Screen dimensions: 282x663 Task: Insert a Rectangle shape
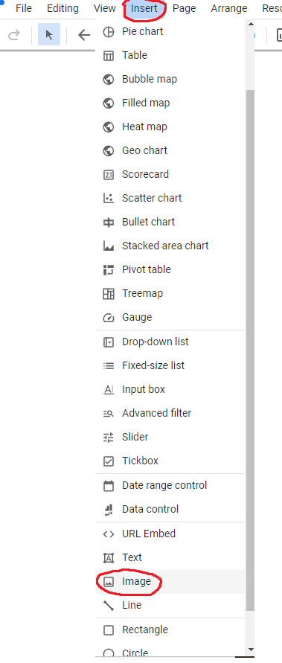click(170, 630)
